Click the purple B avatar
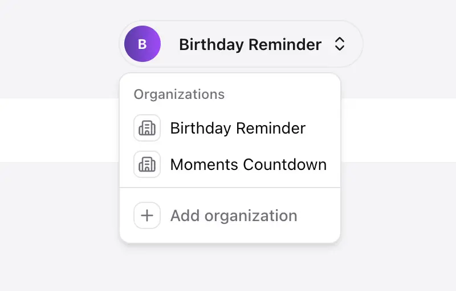The width and height of the screenshot is (456, 291). [x=142, y=44]
